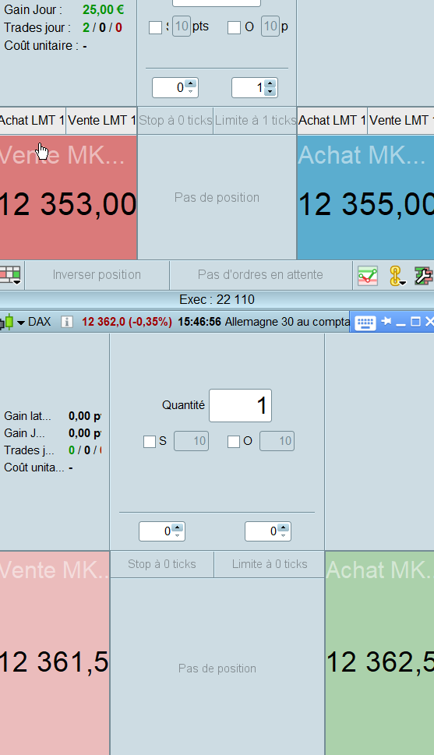
Task: Maximize the DAX window
Action: coord(415,321)
